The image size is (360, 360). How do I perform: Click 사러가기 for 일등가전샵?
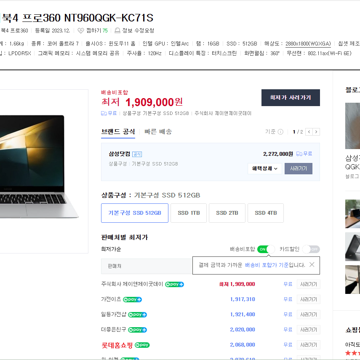(x=309, y=315)
